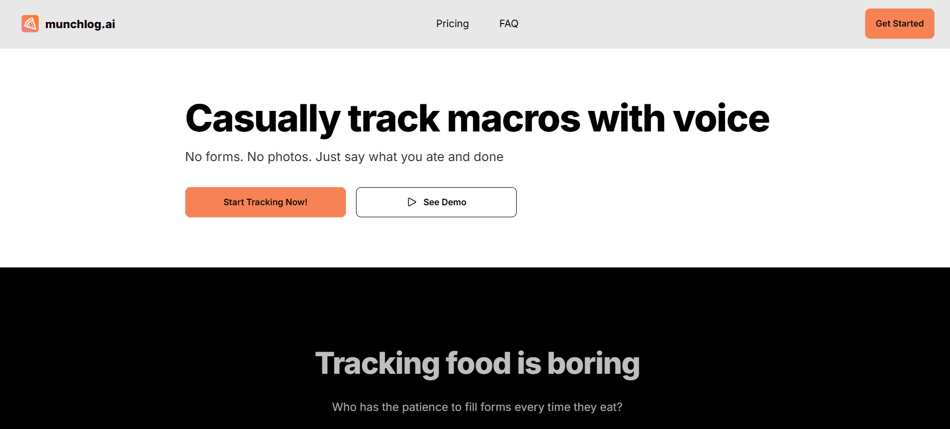Open the See Demo button label
950x429 pixels.
(444, 202)
